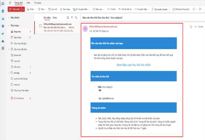Open the To Do checkmark icon
Viewport: 205px width, 140px height.
coord(3,34)
